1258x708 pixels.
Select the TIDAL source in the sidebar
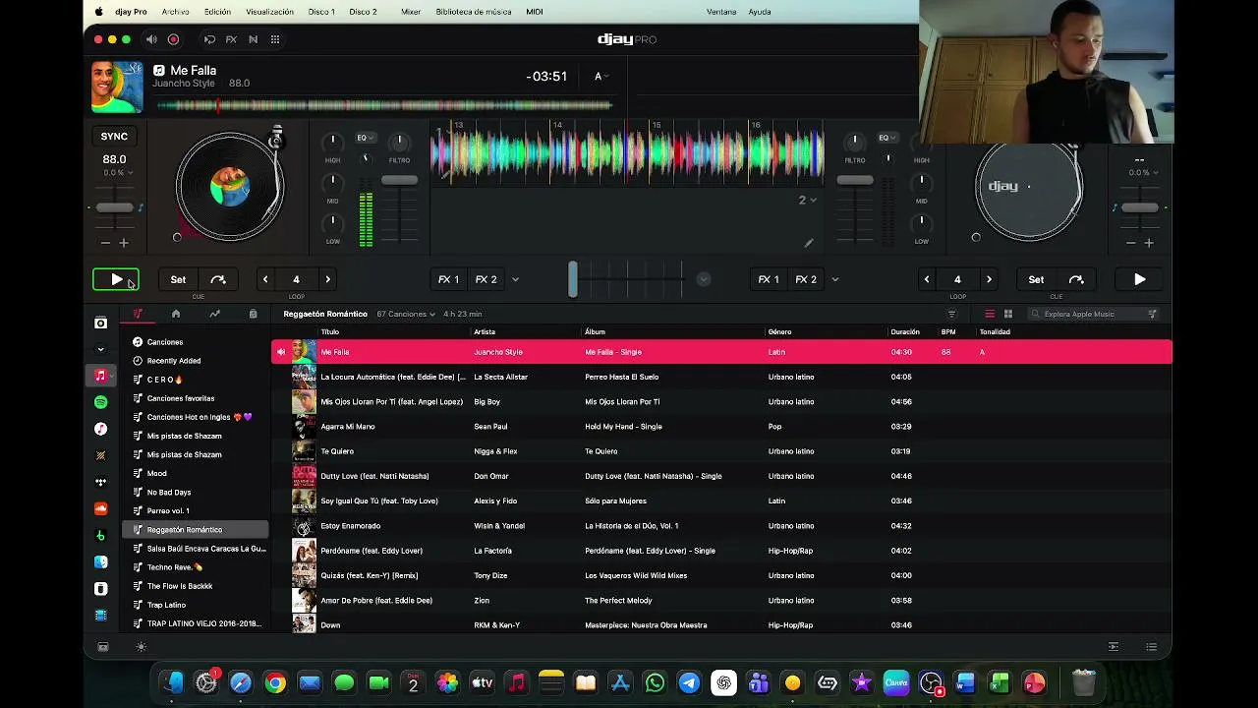point(100,482)
